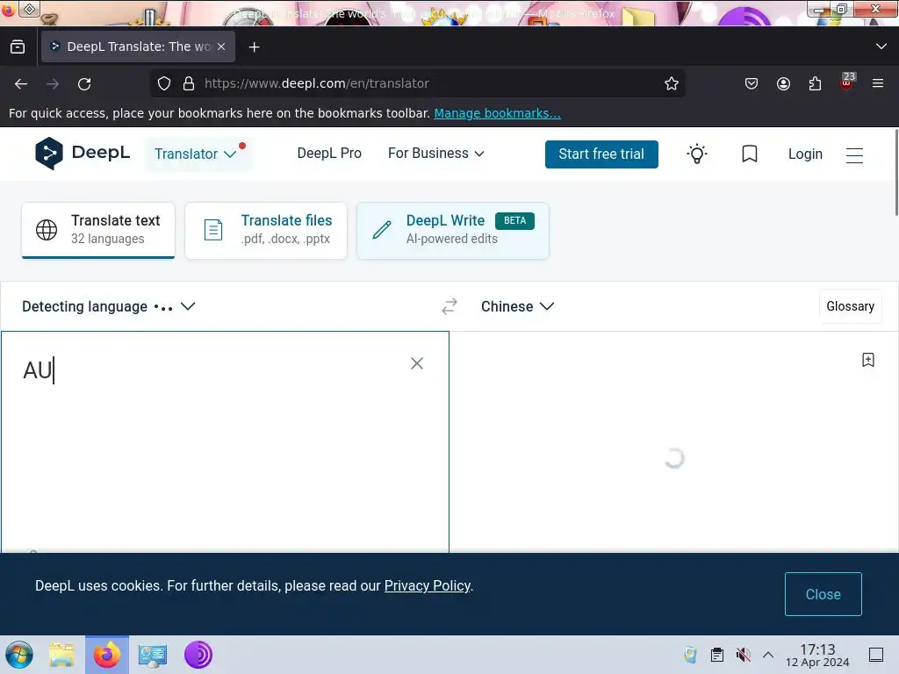
Task: Open the Glossary button
Action: (850, 306)
